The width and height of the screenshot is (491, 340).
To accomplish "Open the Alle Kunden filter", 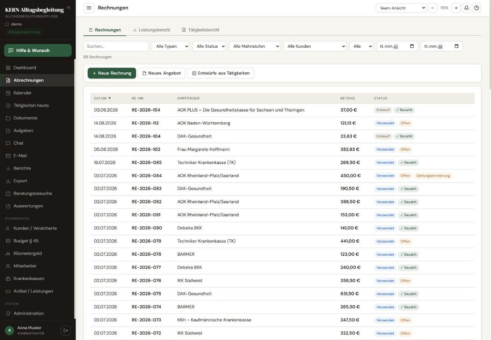I will coord(315,46).
